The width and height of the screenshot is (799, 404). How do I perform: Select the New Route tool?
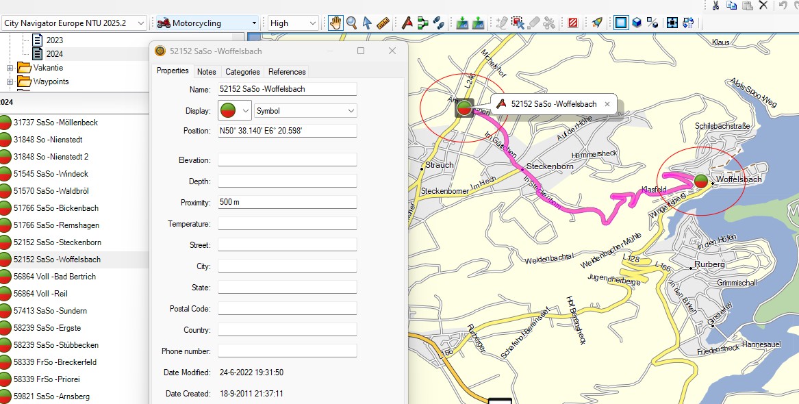pyautogui.click(x=423, y=23)
